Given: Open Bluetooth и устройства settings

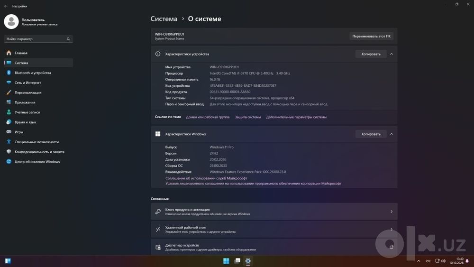Looking at the screenshot, I should click(x=38, y=73).
